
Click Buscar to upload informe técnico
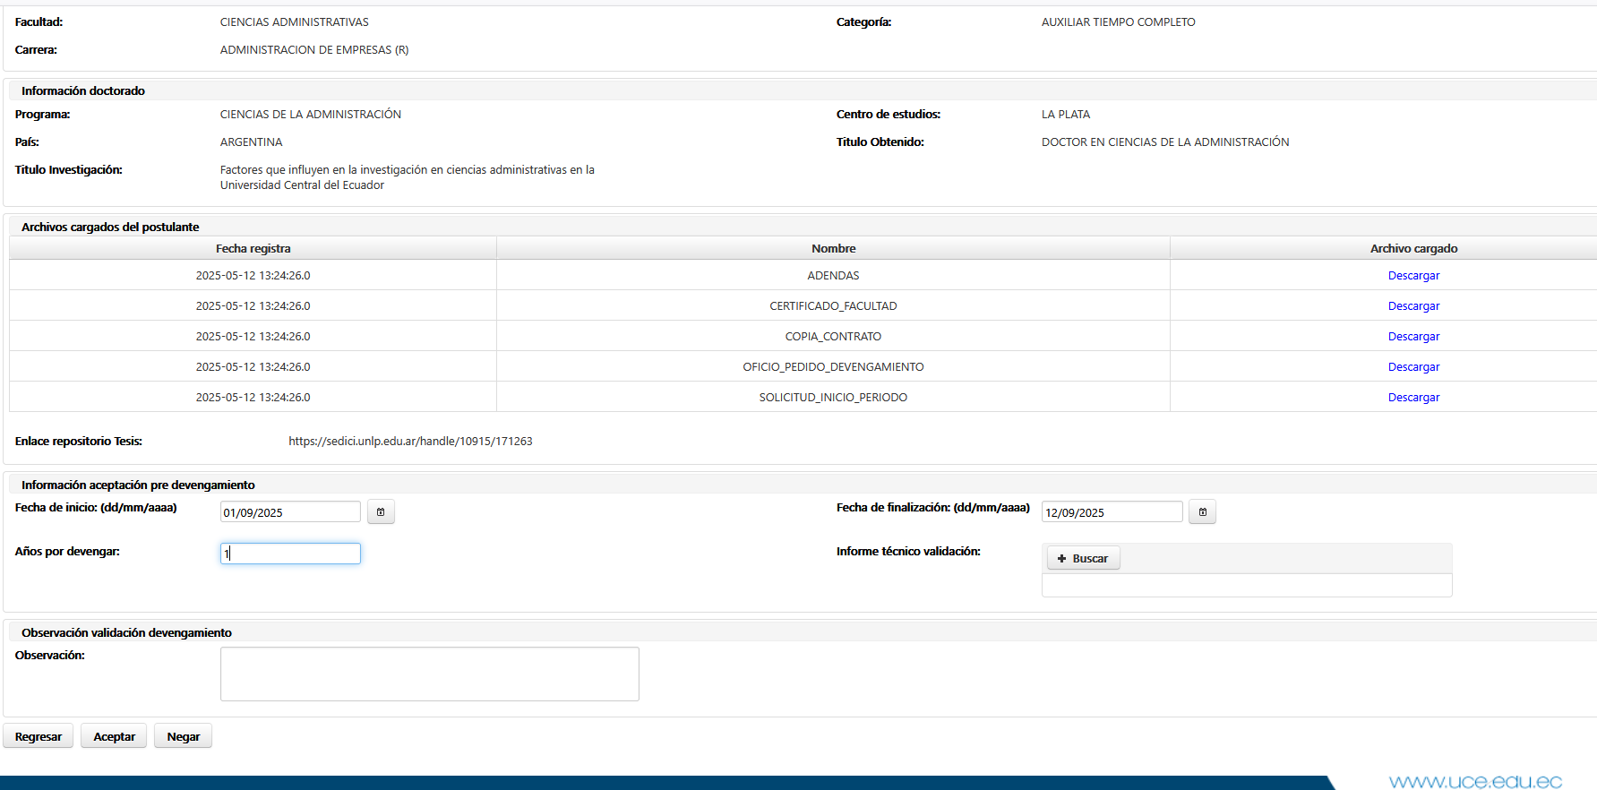click(x=1083, y=558)
